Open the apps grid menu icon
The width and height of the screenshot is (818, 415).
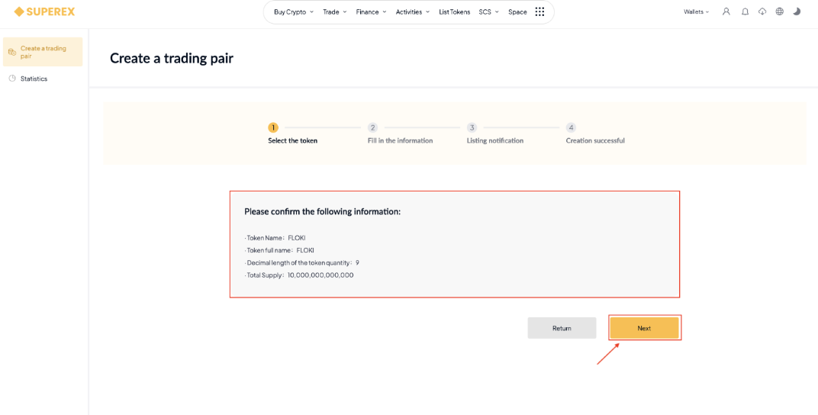(540, 12)
